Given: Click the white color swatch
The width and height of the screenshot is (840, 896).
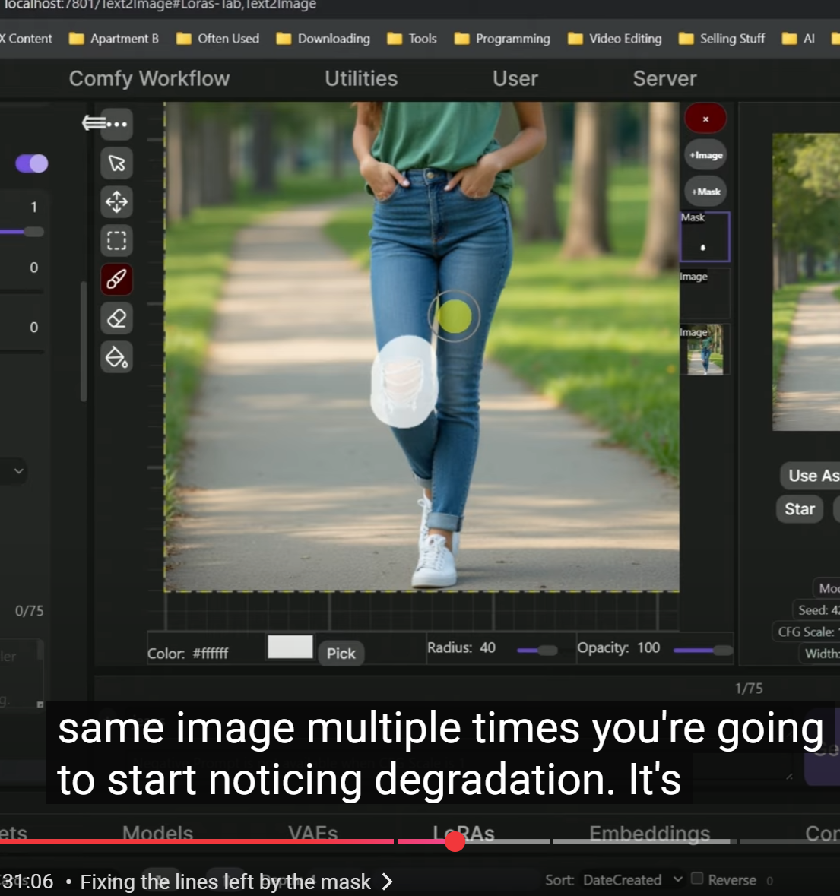Looking at the screenshot, I should pyautogui.click(x=290, y=647).
